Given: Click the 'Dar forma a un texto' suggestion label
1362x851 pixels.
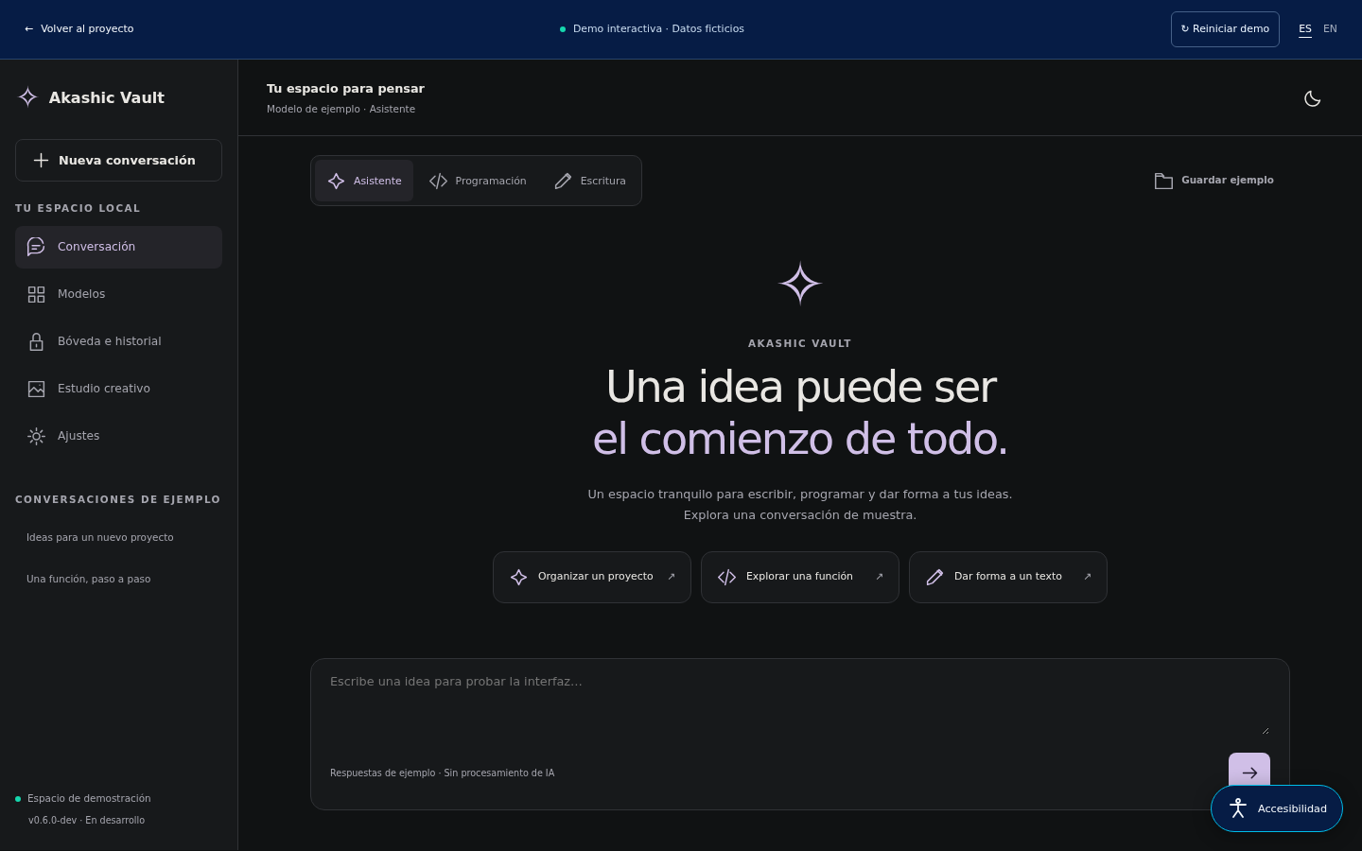Looking at the screenshot, I should pyautogui.click(x=1008, y=576).
